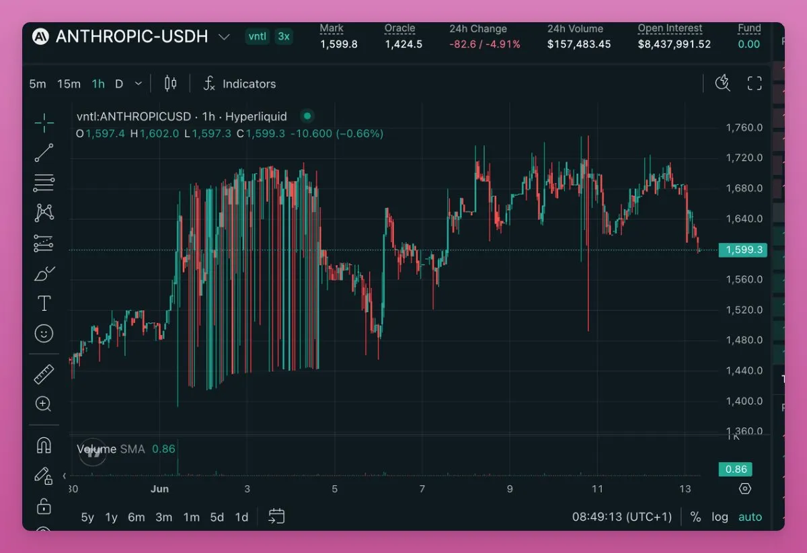Toggle percent scale mode

[695, 517]
